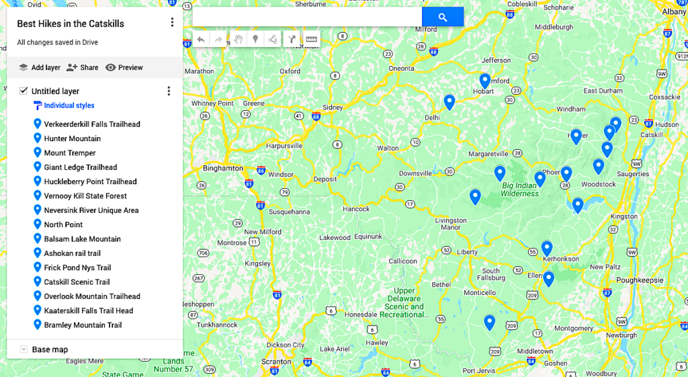
Task: Select Bramley Mountain Trail entry
Action: pyautogui.click(x=83, y=325)
